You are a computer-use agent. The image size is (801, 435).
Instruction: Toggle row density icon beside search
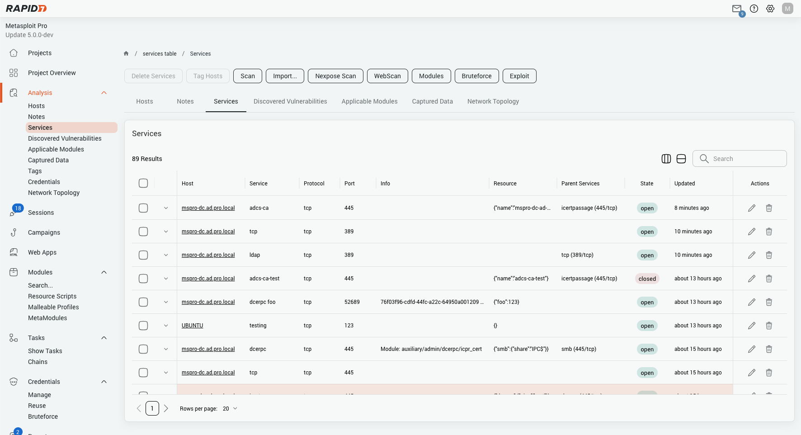pyautogui.click(x=681, y=159)
